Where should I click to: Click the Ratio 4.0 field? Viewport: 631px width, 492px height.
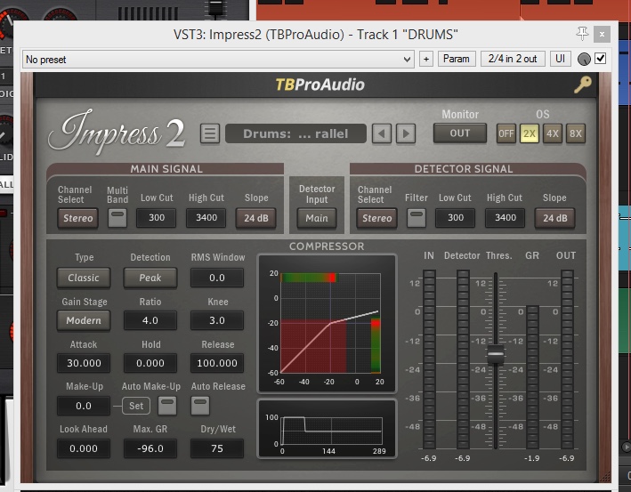[150, 320]
